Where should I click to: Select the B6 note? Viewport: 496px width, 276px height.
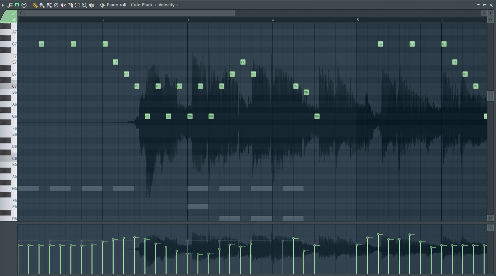coord(306,92)
